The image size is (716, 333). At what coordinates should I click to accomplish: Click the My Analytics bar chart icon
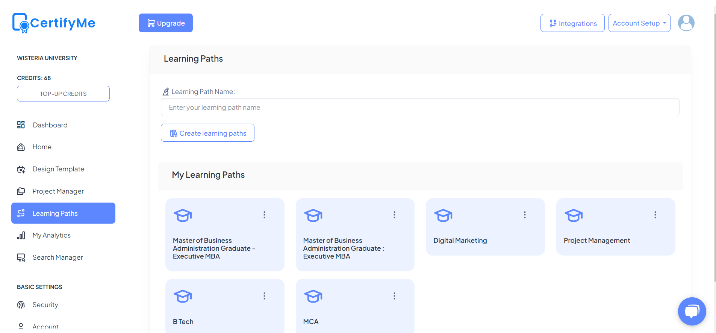[21, 235]
